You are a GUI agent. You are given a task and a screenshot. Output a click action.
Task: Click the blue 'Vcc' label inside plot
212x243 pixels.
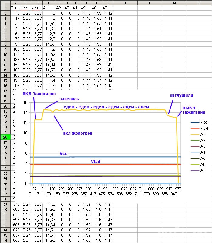coord(63,154)
